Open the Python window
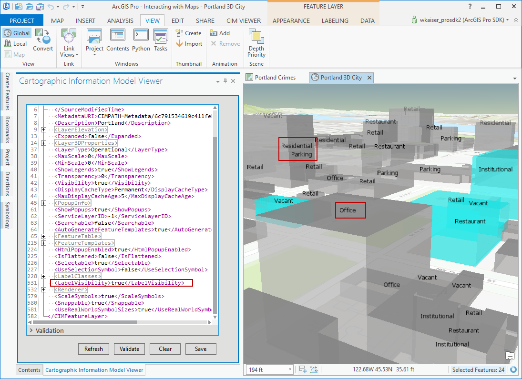522x379 pixels. pyautogui.click(x=141, y=40)
